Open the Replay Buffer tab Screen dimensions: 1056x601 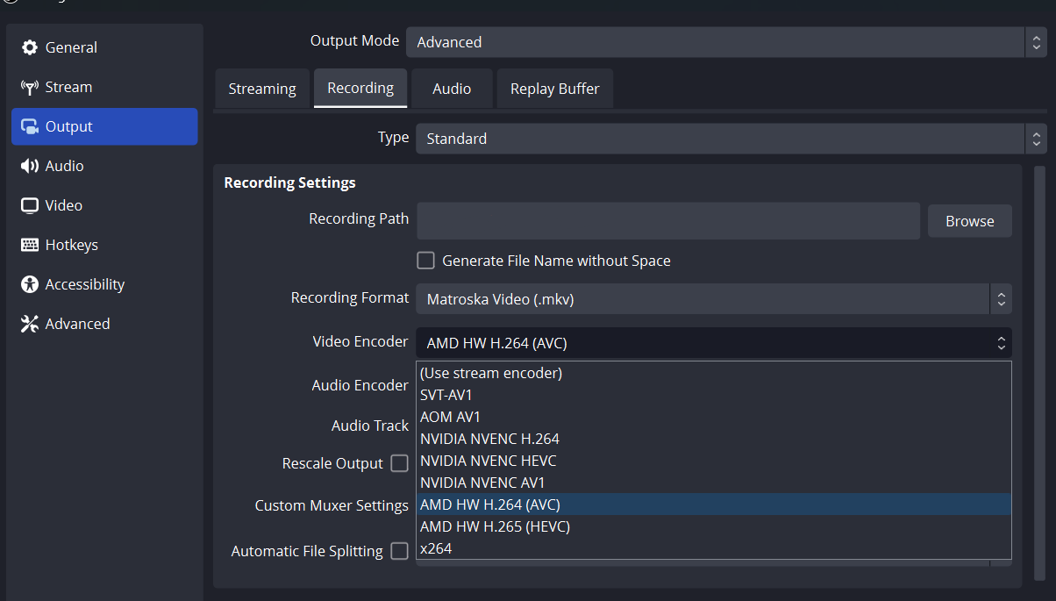point(554,89)
